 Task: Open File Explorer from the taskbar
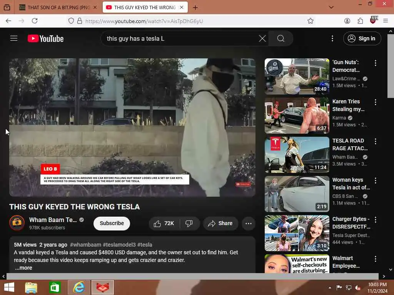31,287
